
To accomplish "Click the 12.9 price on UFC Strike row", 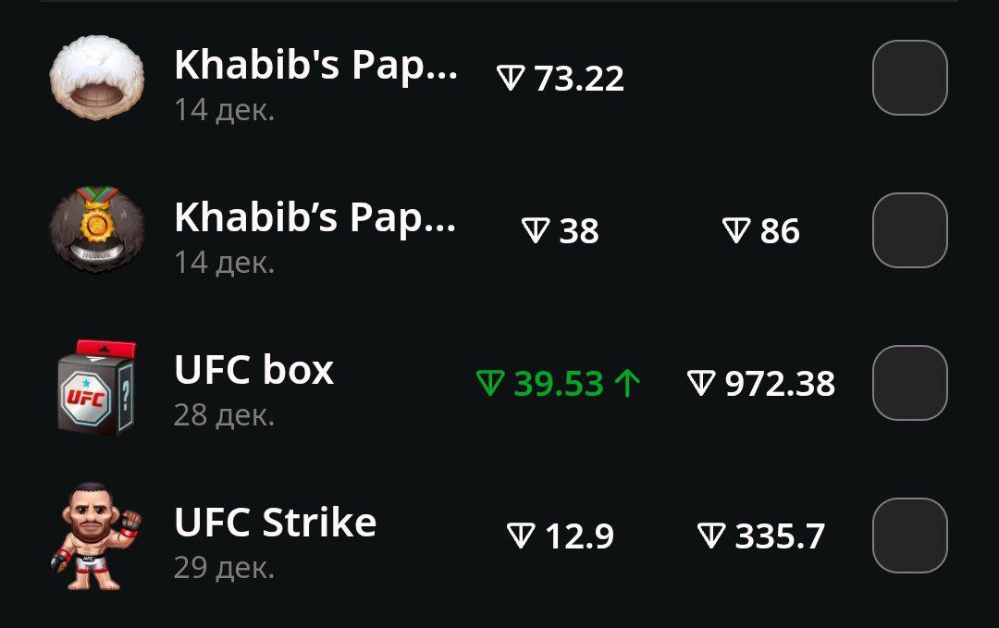I will (579, 536).
